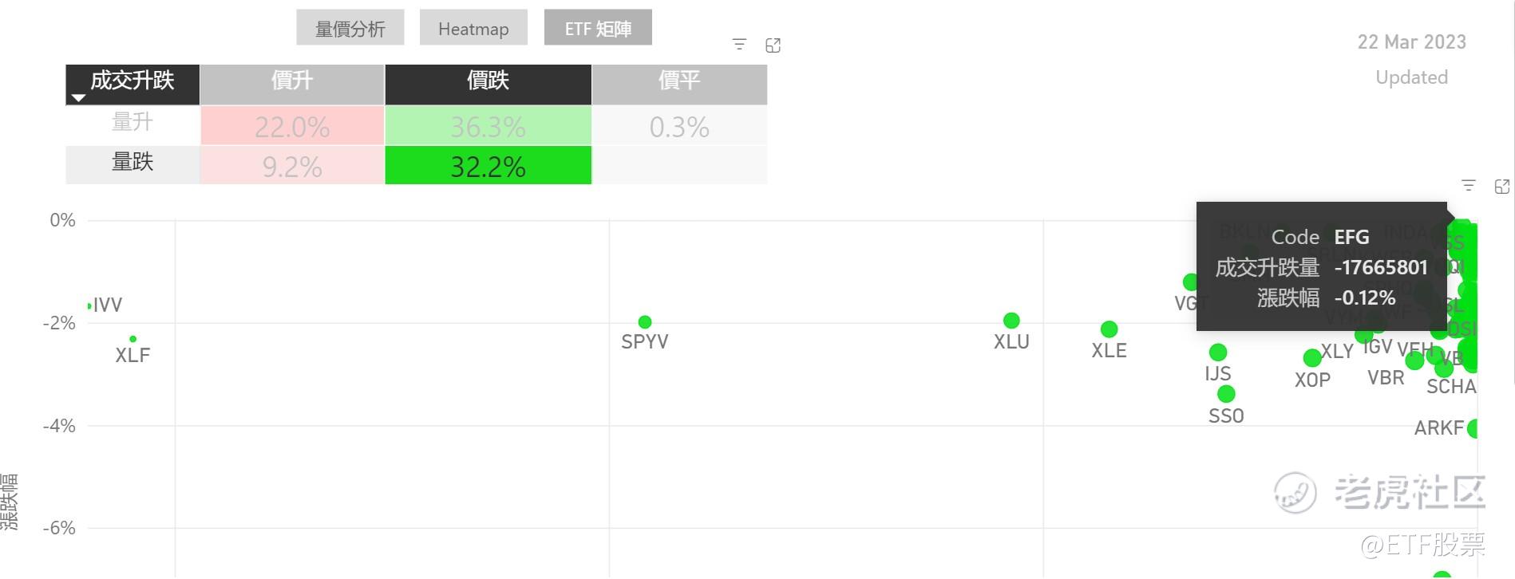Switch to the 量價分析 tab
The width and height of the screenshot is (1515, 579).
pyautogui.click(x=350, y=29)
